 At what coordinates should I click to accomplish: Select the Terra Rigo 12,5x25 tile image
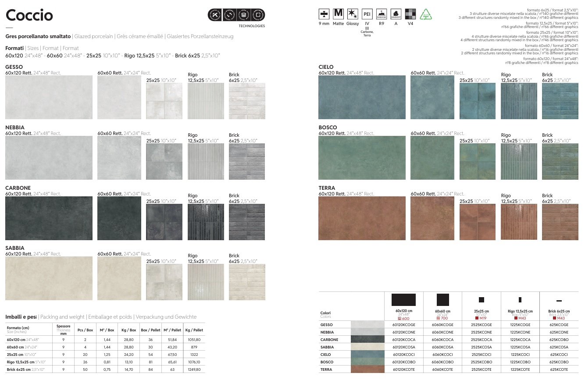click(518, 222)
